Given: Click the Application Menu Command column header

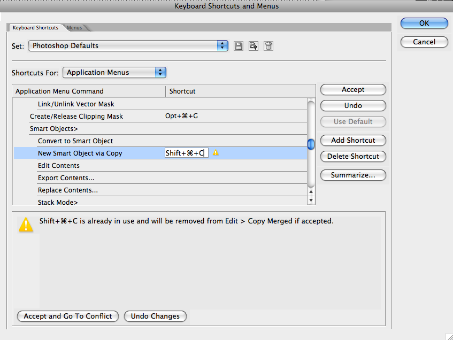Looking at the screenshot, I should (x=89, y=91).
